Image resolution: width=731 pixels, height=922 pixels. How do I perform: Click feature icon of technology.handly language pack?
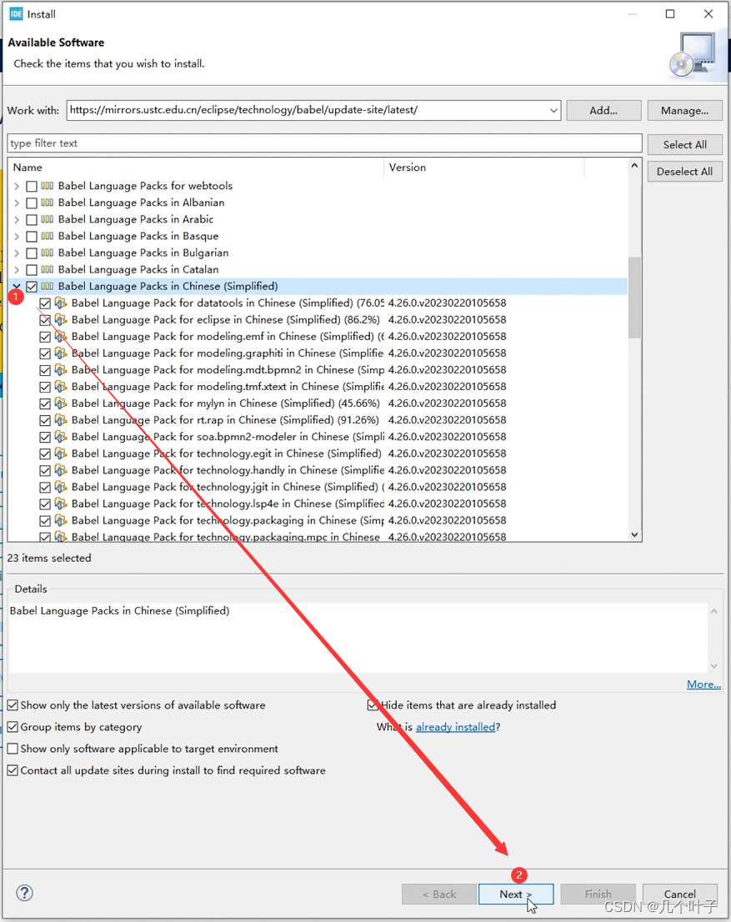pos(61,470)
